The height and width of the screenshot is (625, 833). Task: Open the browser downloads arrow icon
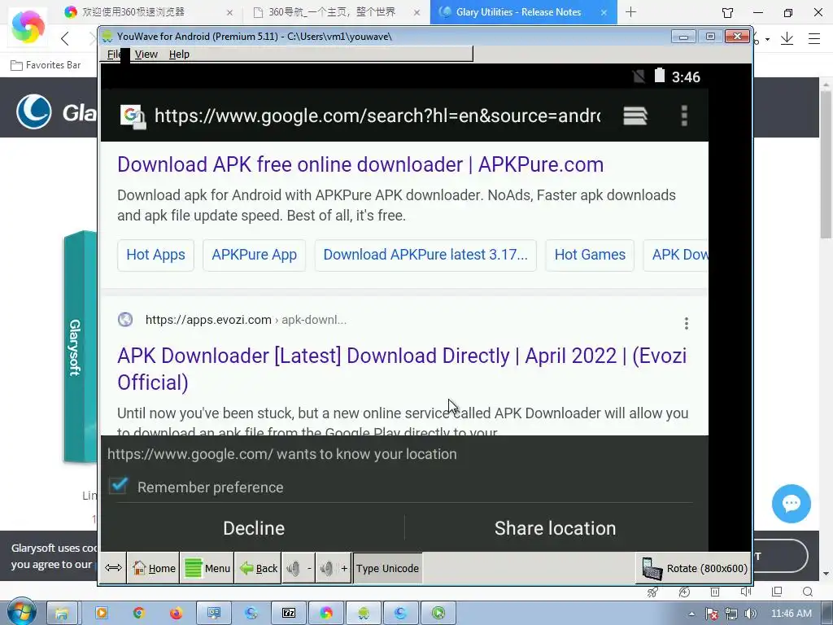pos(787,38)
